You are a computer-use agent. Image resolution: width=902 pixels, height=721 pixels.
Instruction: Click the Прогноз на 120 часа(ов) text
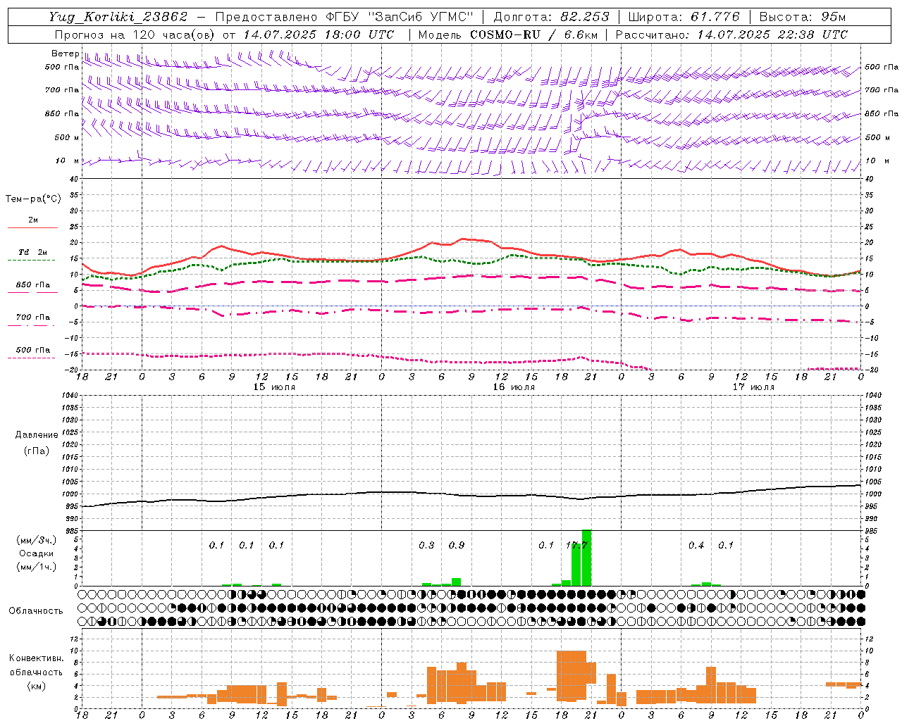click(136, 35)
